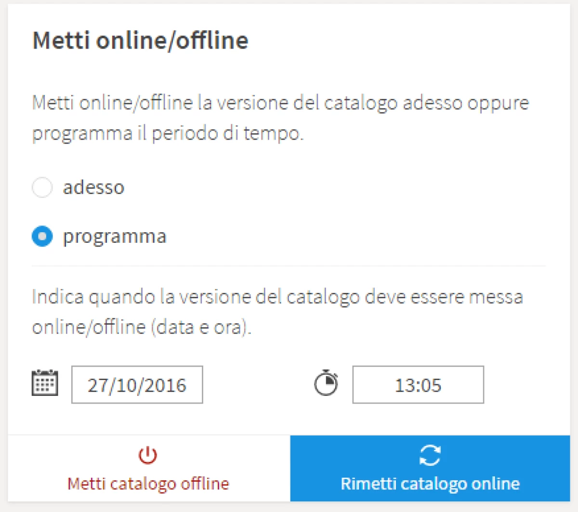Click the "Metti online/offline" heading
The height and width of the screenshot is (512, 578).
pyautogui.click(x=140, y=40)
